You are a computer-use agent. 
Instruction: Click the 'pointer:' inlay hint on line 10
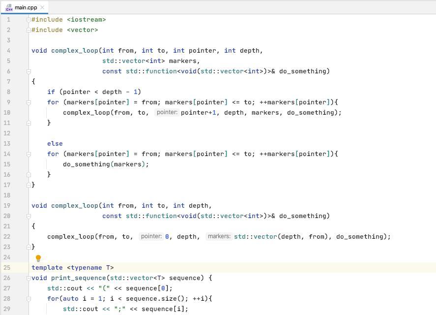[x=167, y=112]
